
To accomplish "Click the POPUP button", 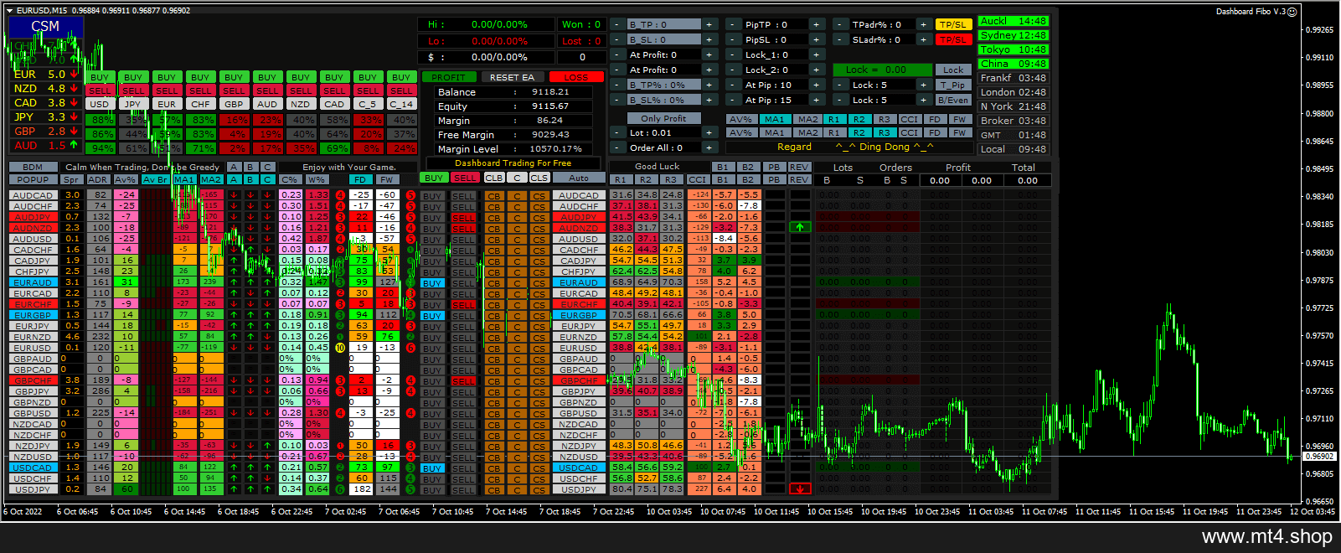I will (x=33, y=179).
